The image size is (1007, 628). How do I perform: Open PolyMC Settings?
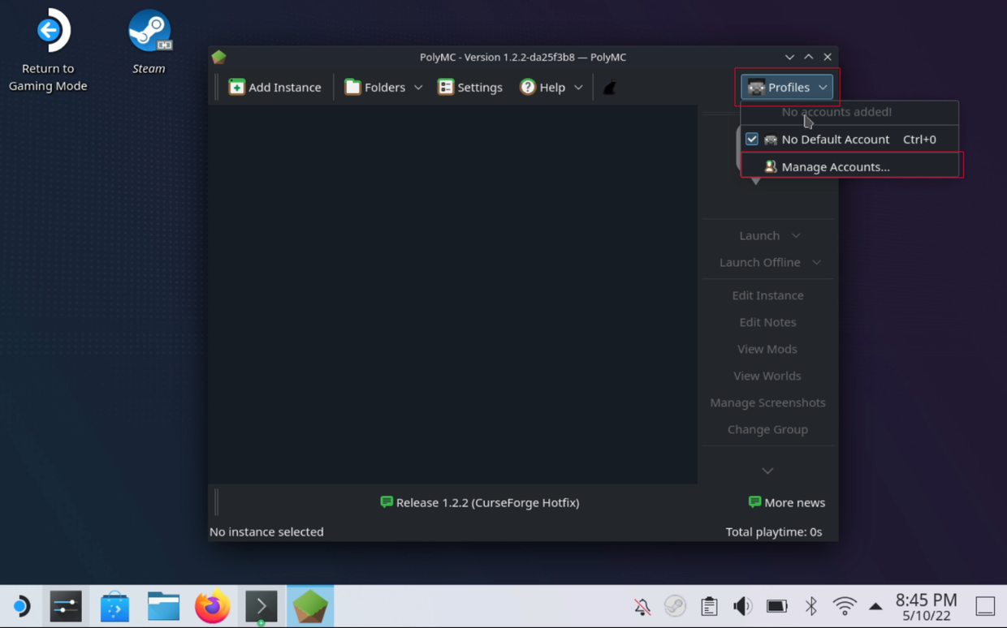470,87
